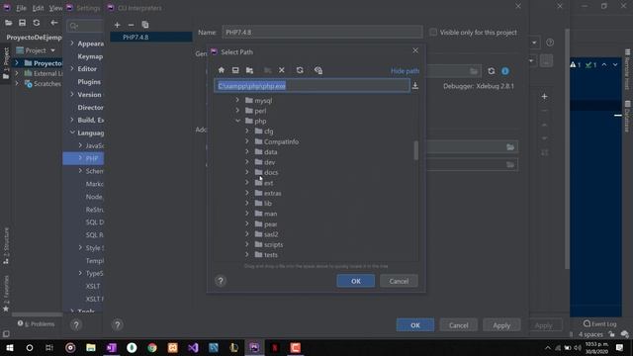
Task: Toggle Visible only for this project checkbox
Action: 433,33
